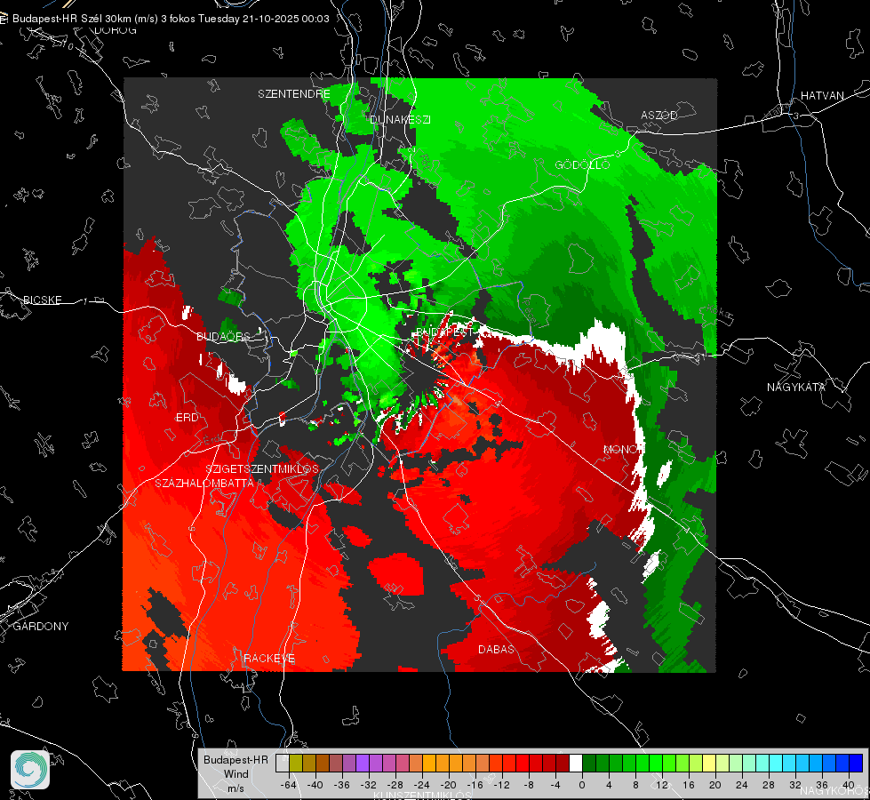
Task: Click the -32 value on the legend scale
Action: [x=369, y=785]
